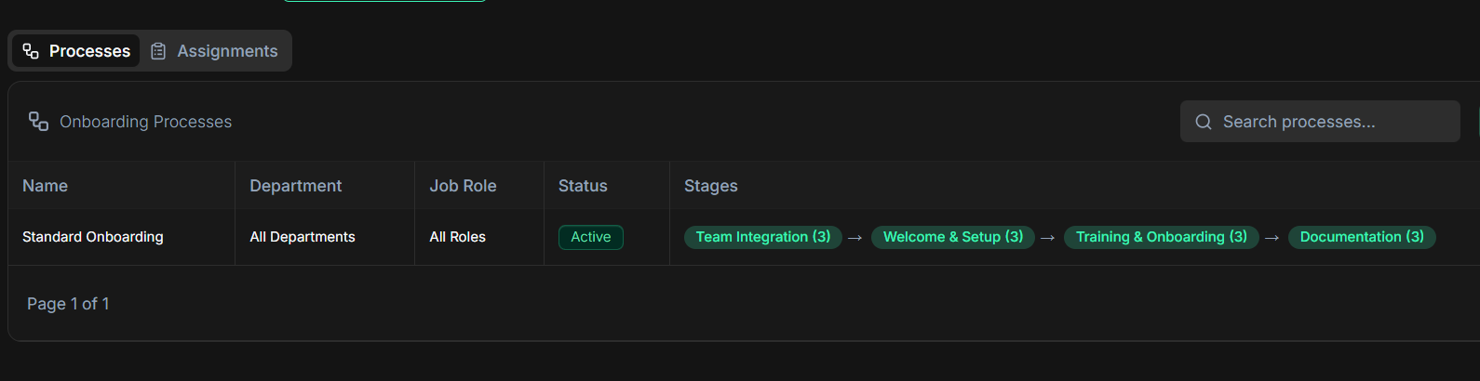Click the search magnifier icon
This screenshot has height=381, width=1480.
[1204, 122]
